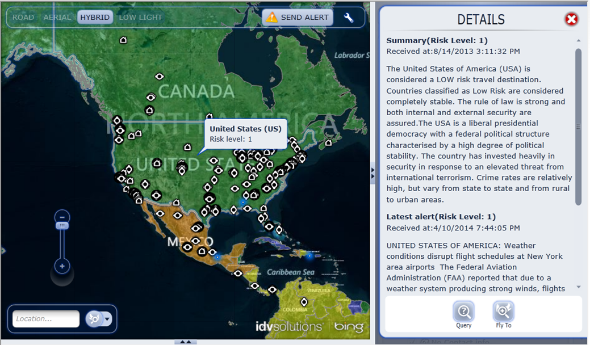
Task: Click the house marker near Labrador Sea
Action: 328,143
